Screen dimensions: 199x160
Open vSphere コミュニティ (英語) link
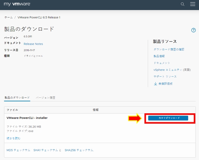click(x=172, y=70)
